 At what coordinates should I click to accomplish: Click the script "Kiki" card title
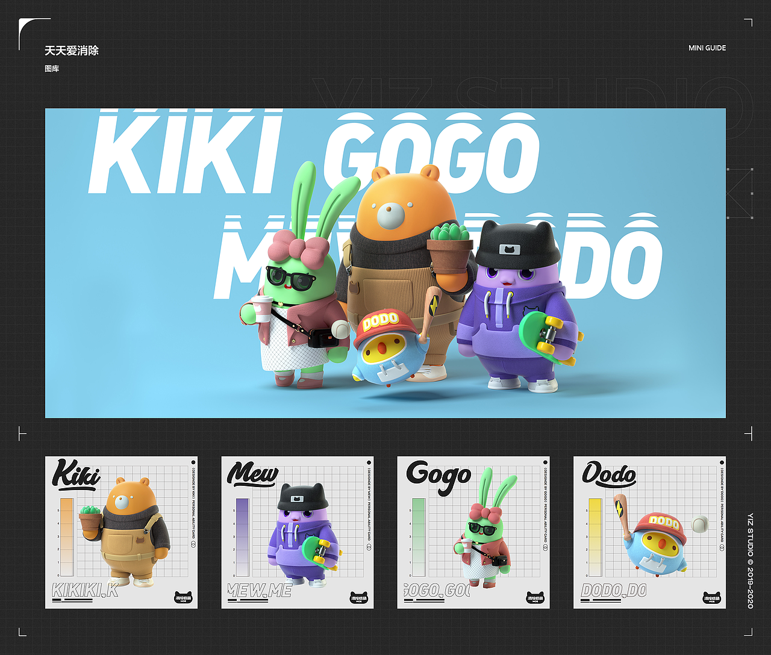click(76, 474)
